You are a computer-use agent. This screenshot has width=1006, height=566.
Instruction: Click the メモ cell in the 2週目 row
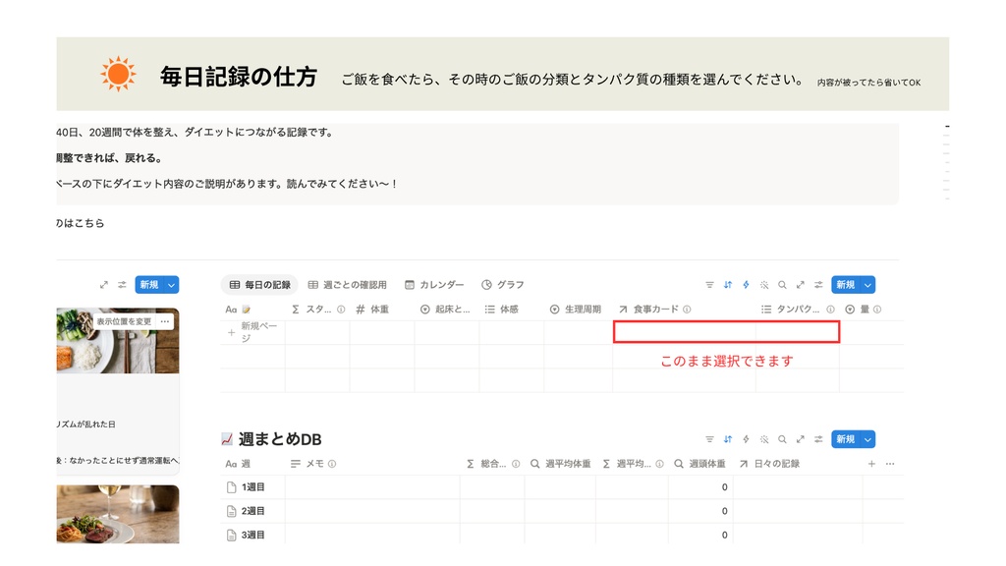click(x=372, y=511)
